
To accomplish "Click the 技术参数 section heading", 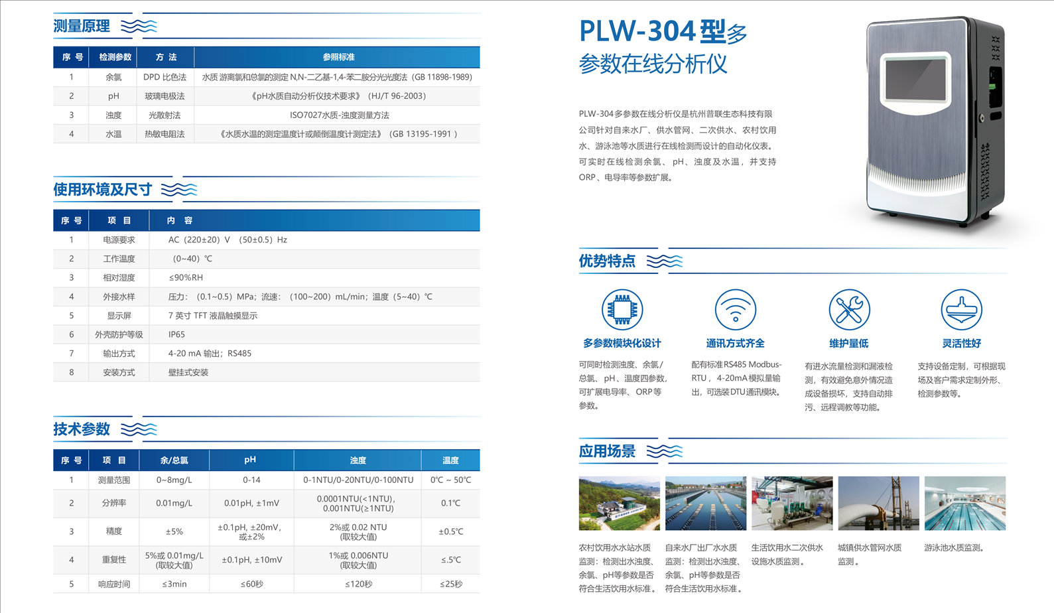I will 82,429.
